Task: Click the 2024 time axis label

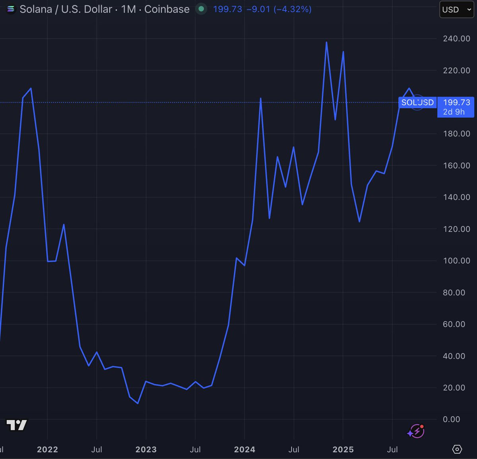Action: tap(244, 449)
